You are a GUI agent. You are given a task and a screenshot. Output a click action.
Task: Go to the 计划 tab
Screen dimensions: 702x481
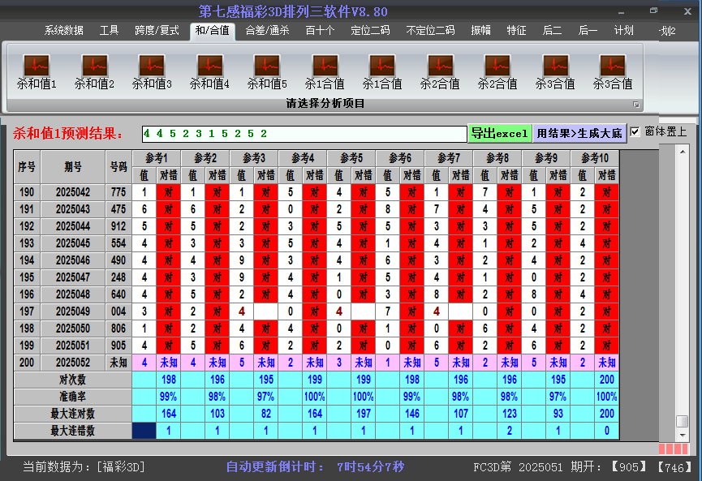623,31
